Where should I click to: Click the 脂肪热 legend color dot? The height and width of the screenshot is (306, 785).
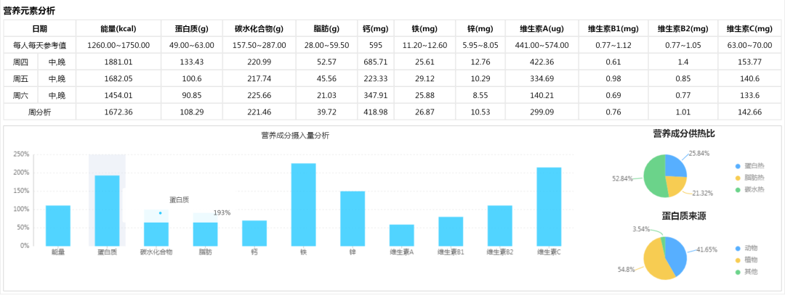pyautogui.click(x=738, y=178)
